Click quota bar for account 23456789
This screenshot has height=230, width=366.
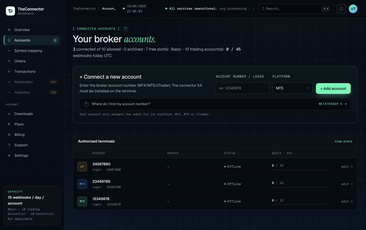pos(299,187)
